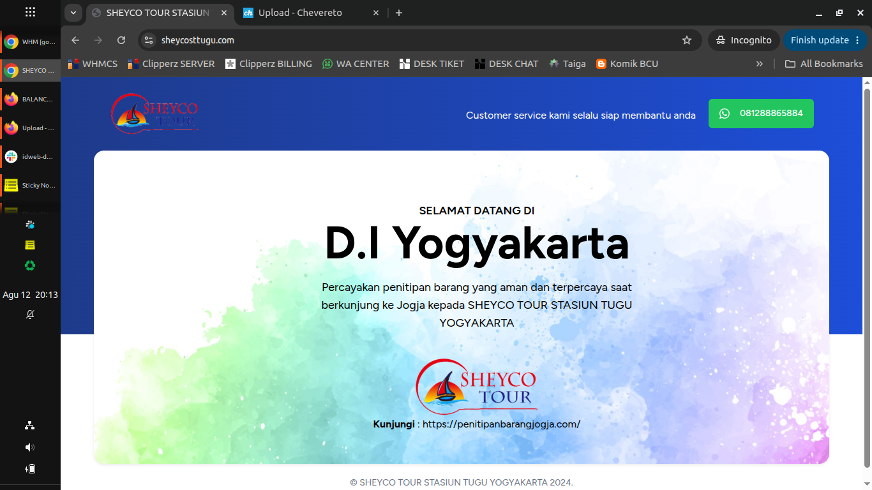Open the battery status indicator

pyautogui.click(x=30, y=469)
